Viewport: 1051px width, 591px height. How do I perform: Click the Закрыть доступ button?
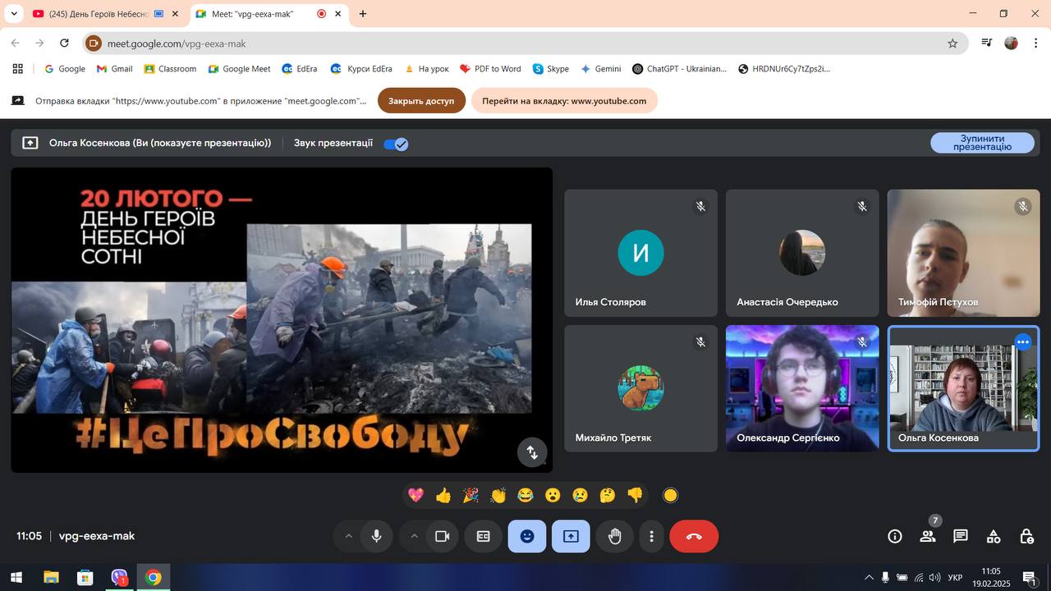[x=421, y=101]
